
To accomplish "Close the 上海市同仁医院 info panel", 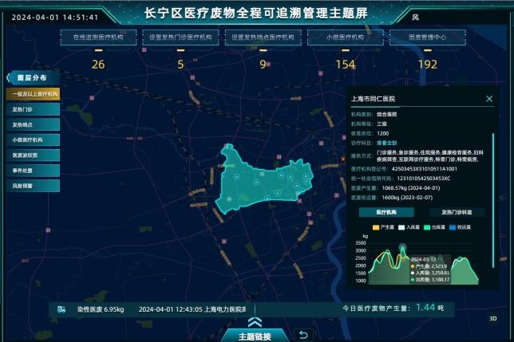I will (489, 99).
